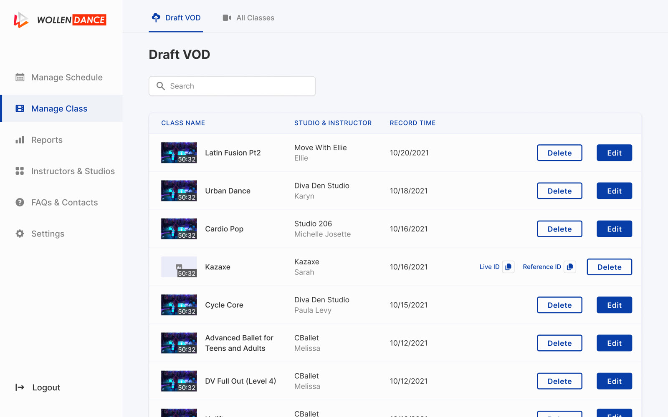Viewport: 668px width, 417px height.
Task: Open the Kazaxe placeholder thumbnail
Action: pyautogui.click(x=179, y=267)
